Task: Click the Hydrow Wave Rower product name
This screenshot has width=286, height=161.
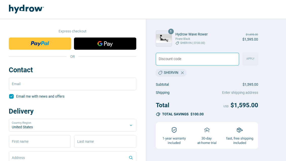Action: tap(192, 34)
